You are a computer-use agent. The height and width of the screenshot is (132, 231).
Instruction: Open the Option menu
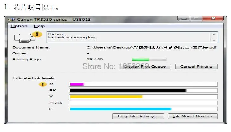pos(19,26)
